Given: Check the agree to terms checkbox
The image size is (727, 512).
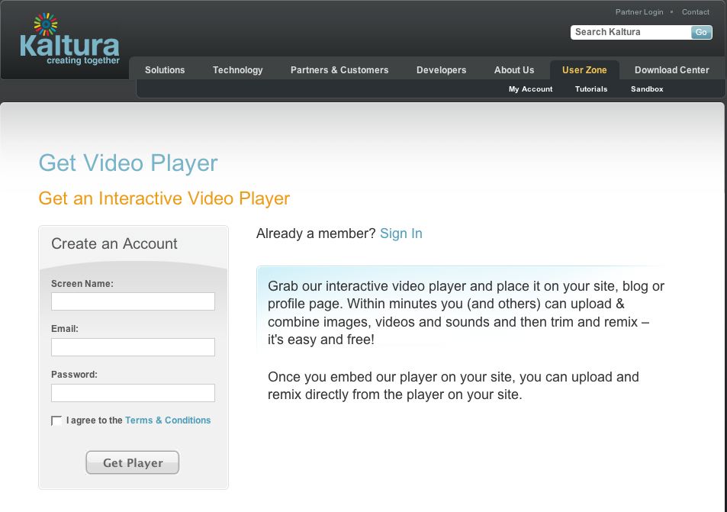Looking at the screenshot, I should [x=56, y=420].
